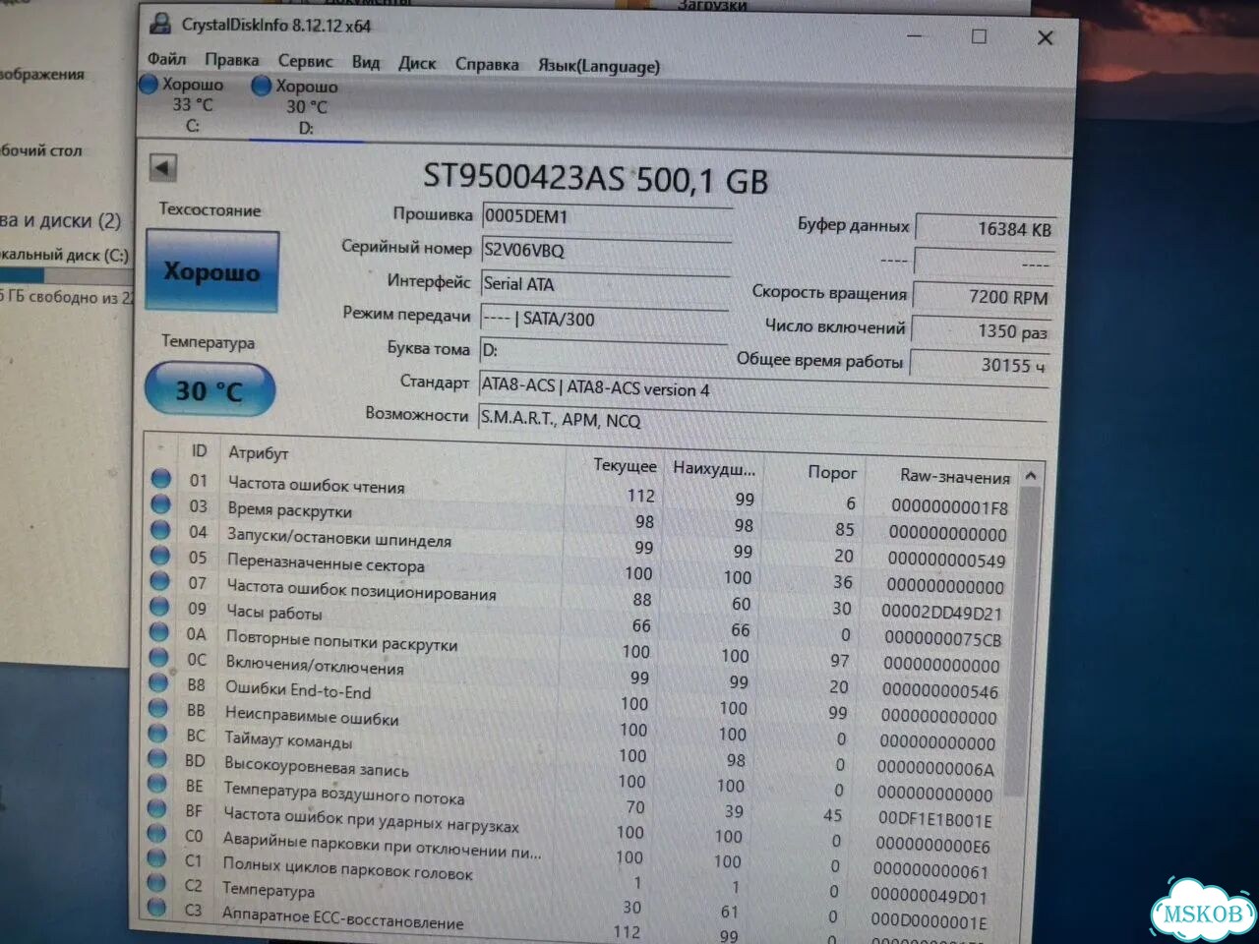Click status circle for BD Высокоуровневая запись

pyautogui.click(x=157, y=759)
